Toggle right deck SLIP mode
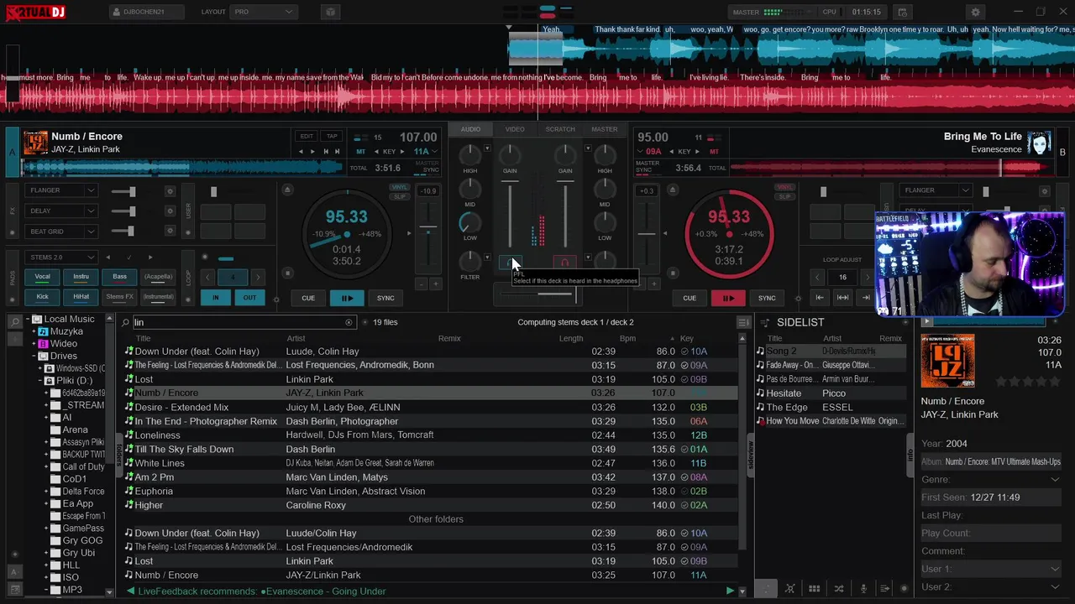This screenshot has width=1075, height=604. 784,196
